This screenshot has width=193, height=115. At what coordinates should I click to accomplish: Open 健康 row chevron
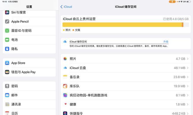click(x=188, y=104)
